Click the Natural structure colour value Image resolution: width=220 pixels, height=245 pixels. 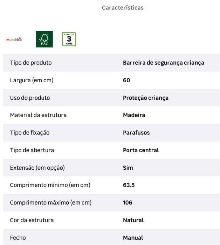click(x=133, y=220)
